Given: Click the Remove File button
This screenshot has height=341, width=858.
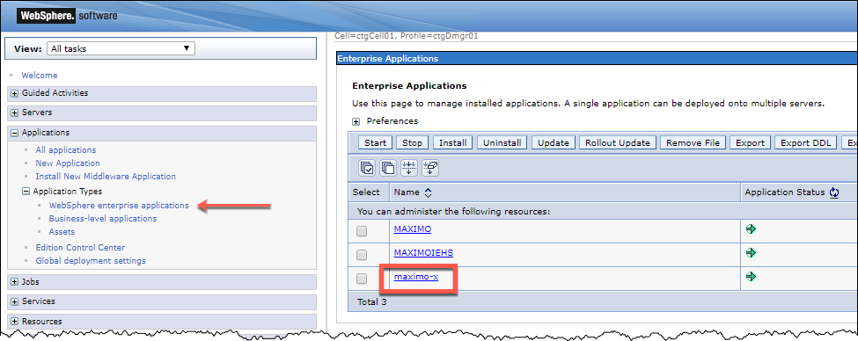Looking at the screenshot, I should 693,142.
